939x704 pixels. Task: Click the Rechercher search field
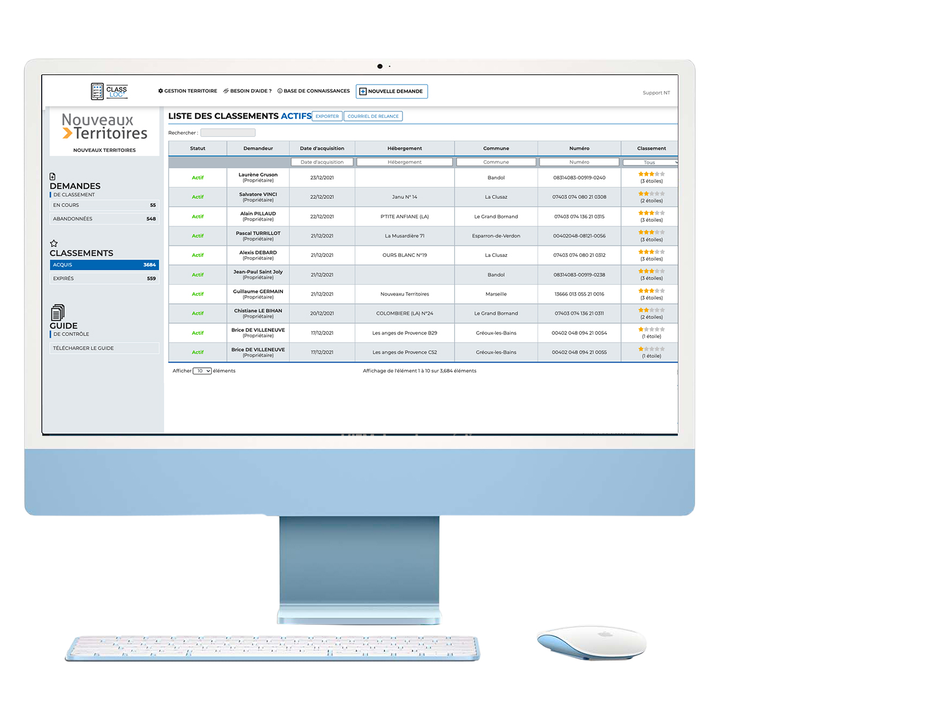228,133
